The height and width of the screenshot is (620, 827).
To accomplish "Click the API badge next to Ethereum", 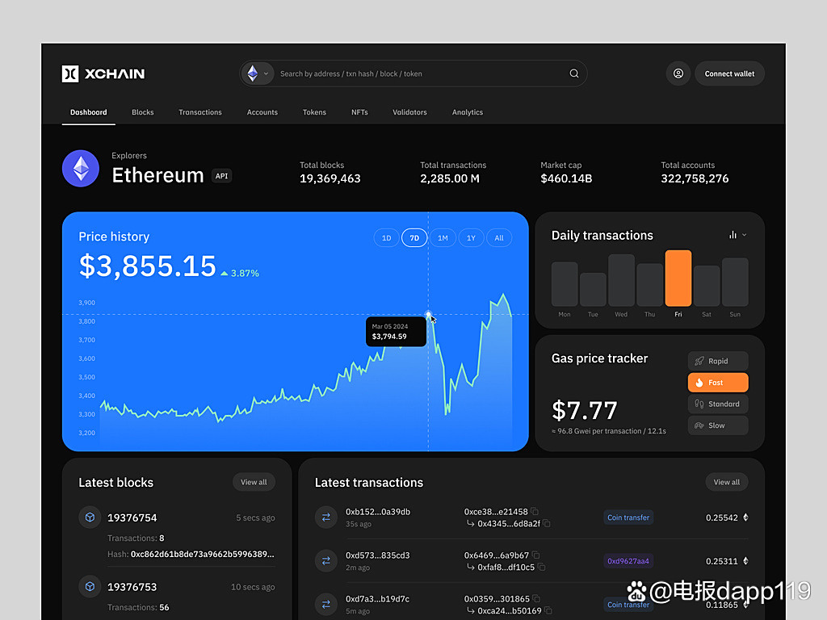I will [x=221, y=176].
